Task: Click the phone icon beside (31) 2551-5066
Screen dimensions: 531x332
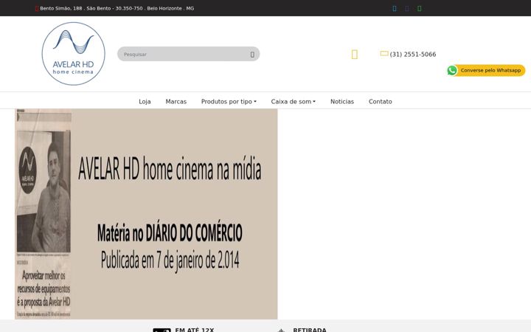Action: click(x=384, y=54)
